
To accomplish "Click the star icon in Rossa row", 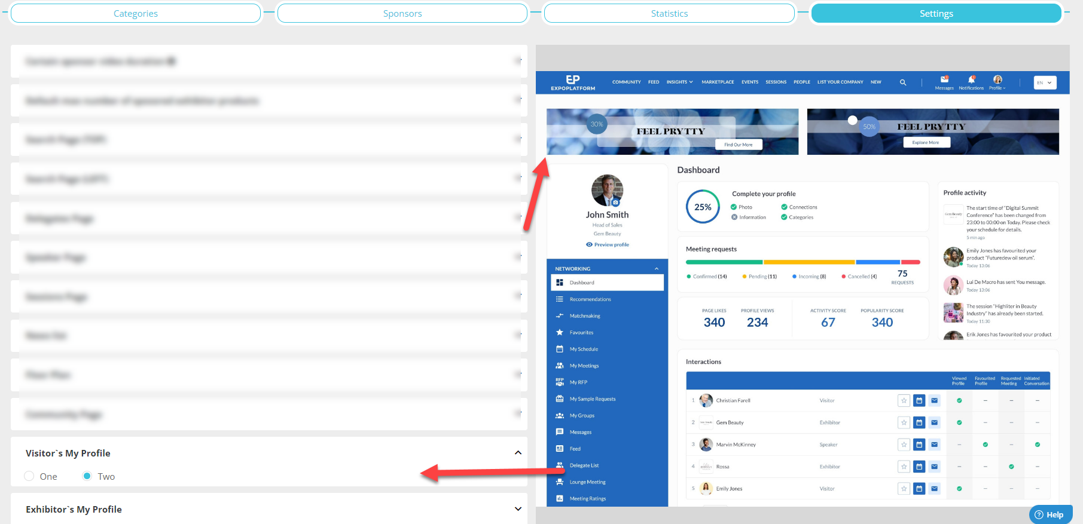I will tap(904, 467).
